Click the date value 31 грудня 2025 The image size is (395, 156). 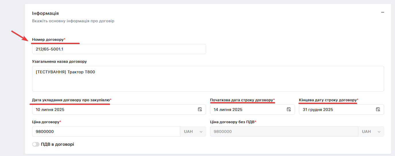(x=318, y=110)
